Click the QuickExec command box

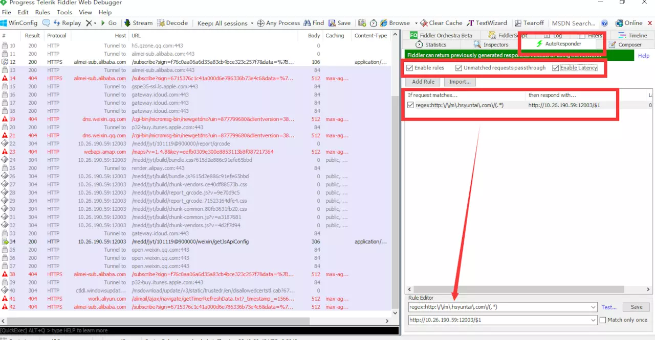pos(200,330)
